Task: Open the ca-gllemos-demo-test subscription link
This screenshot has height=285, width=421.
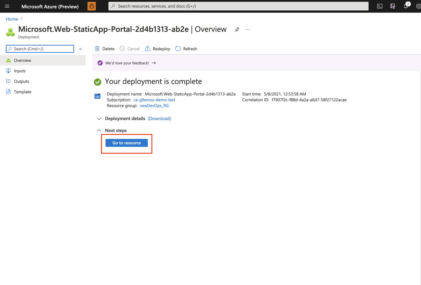Action: tap(154, 100)
